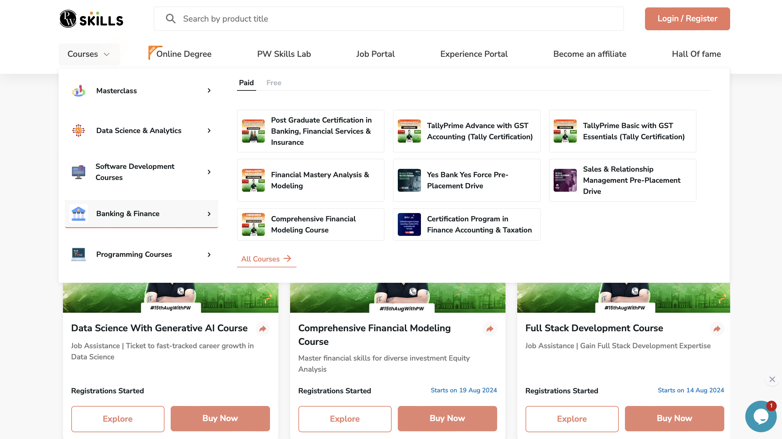Click the Banking & Finance building icon
The image size is (782, 439).
pos(78,214)
